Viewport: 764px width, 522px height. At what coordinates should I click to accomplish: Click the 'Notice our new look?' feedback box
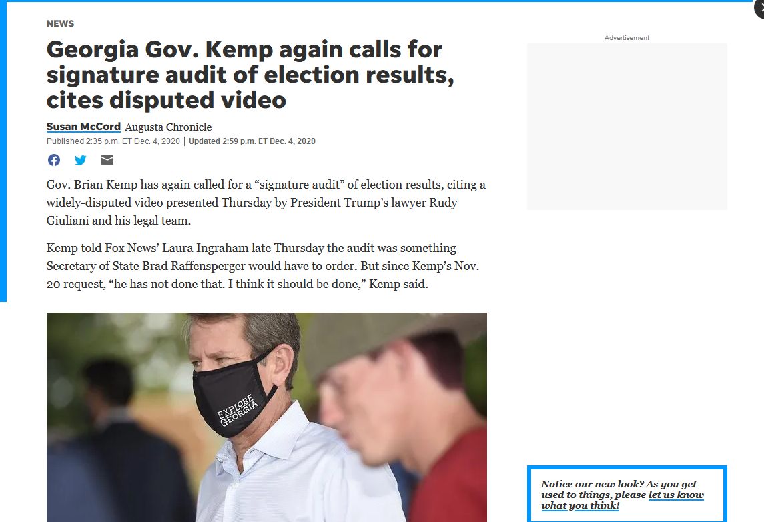pos(627,494)
